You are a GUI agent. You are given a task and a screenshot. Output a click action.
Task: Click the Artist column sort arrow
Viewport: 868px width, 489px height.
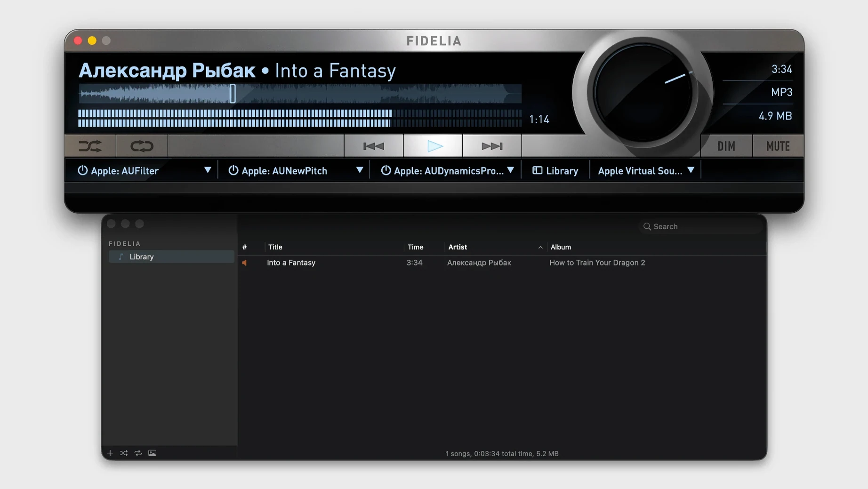[x=540, y=248]
